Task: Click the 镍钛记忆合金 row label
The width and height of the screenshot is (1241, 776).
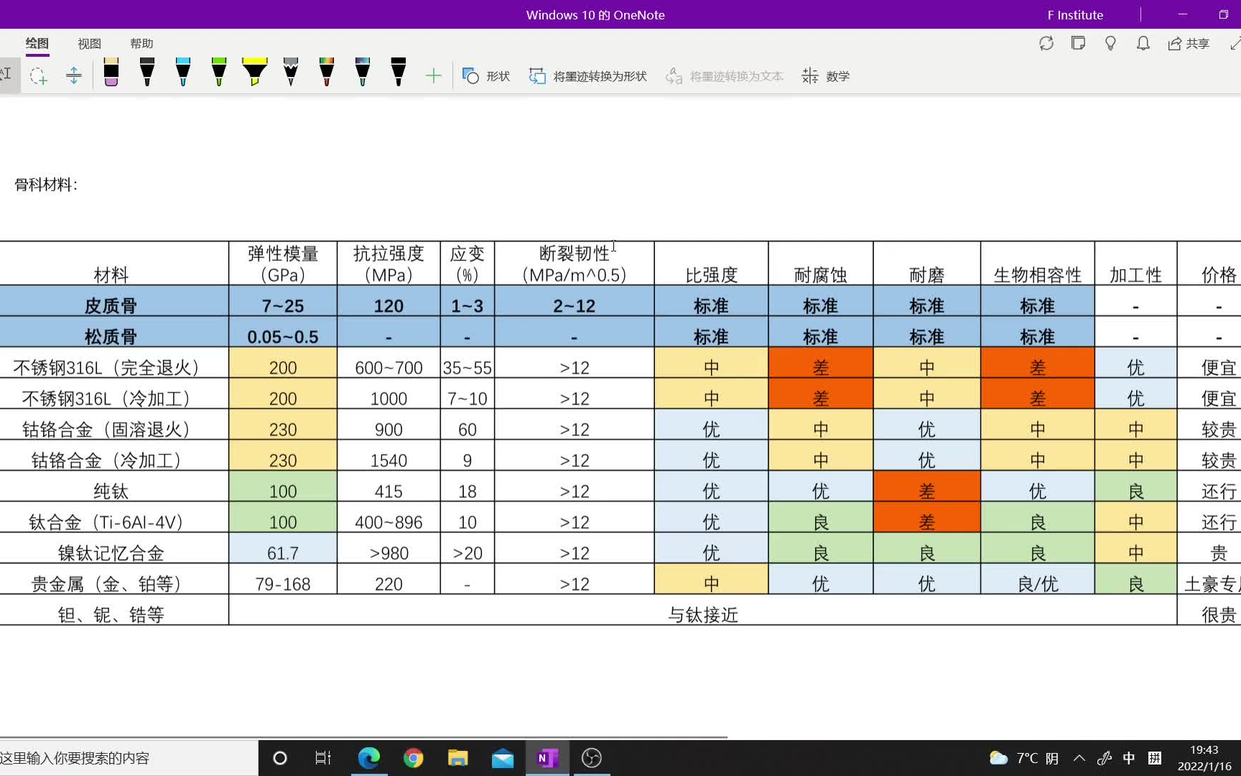Action: point(111,553)
